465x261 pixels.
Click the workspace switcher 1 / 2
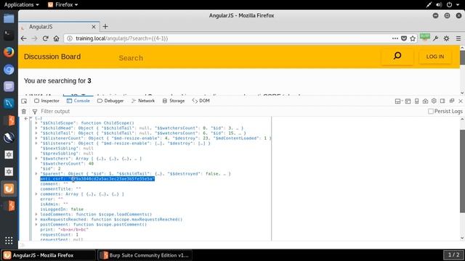pos(453,254)
